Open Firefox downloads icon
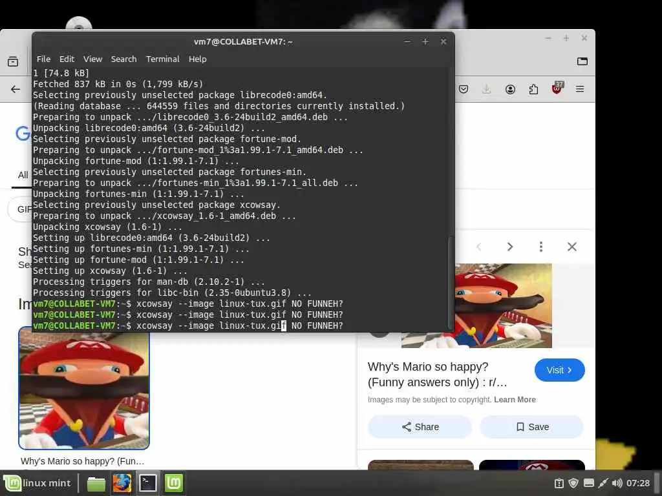Screen dimensions: 662x496 [x=486, y=89]
